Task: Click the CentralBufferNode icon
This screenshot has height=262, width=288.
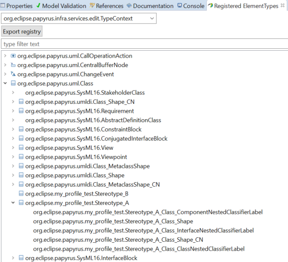Action: click(13, 65)
